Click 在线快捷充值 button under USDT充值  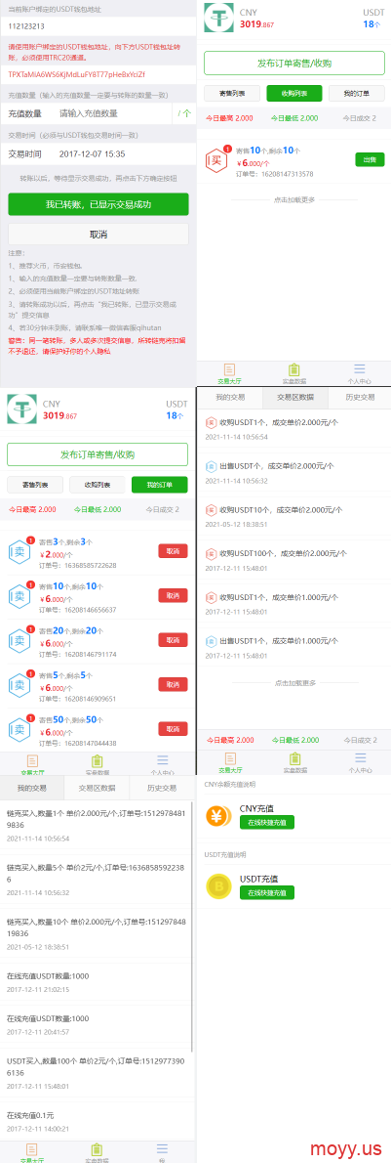266,892
